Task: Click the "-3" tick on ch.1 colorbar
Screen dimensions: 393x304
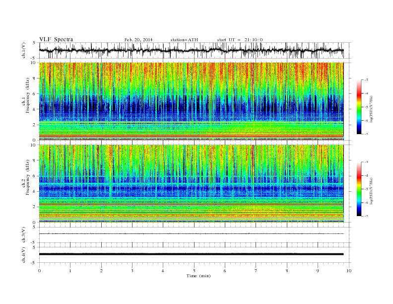Action: click(366, 80)
